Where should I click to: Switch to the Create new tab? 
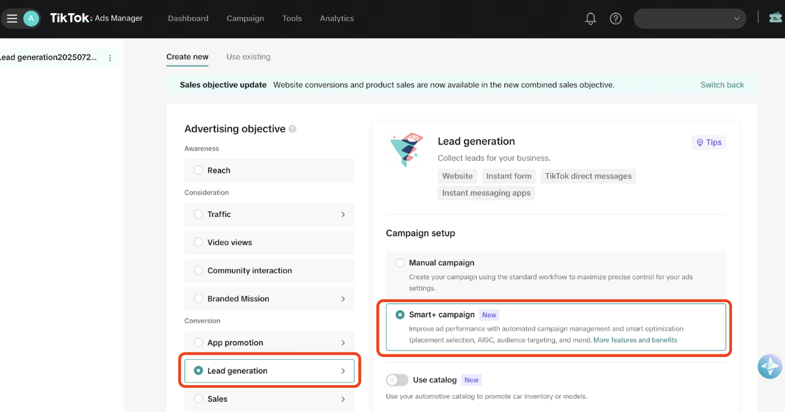187,57
